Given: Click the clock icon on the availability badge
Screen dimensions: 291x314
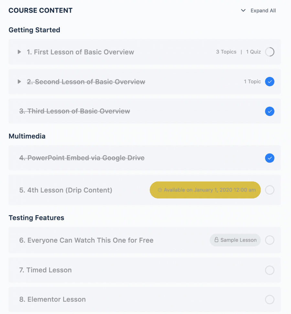Looking at the screenshot, I should point(160,190).
